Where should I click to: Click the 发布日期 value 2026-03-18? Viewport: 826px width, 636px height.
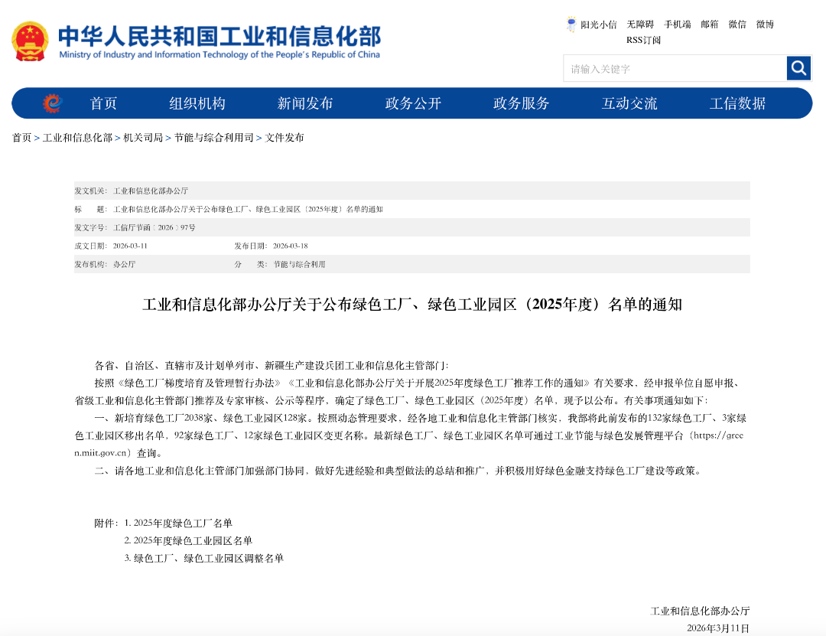coord(291,246)
